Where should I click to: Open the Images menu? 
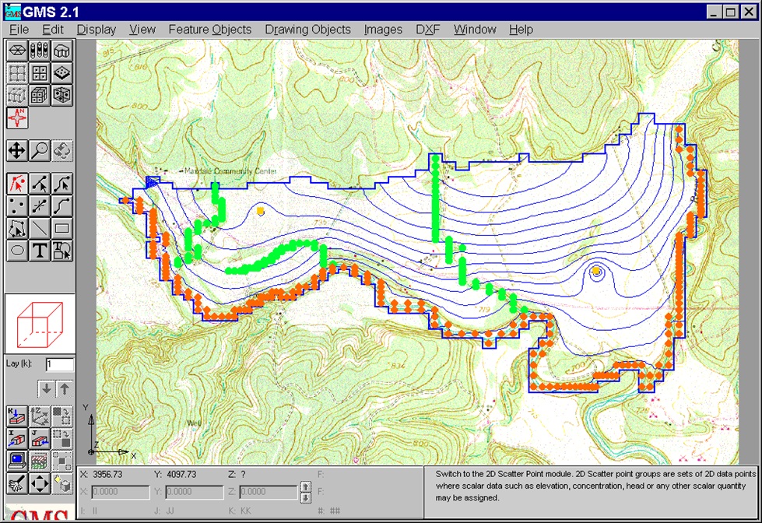tap(383, 30)
